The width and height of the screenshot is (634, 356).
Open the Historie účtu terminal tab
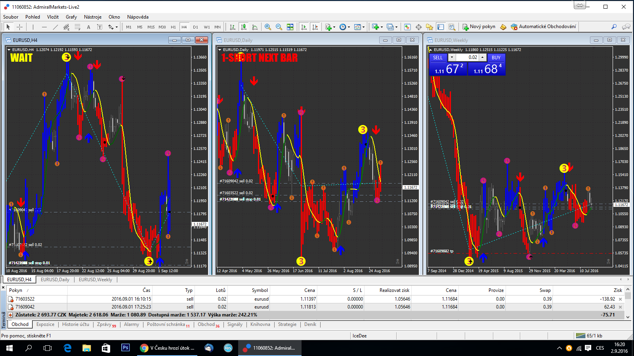tap(76, 324)
